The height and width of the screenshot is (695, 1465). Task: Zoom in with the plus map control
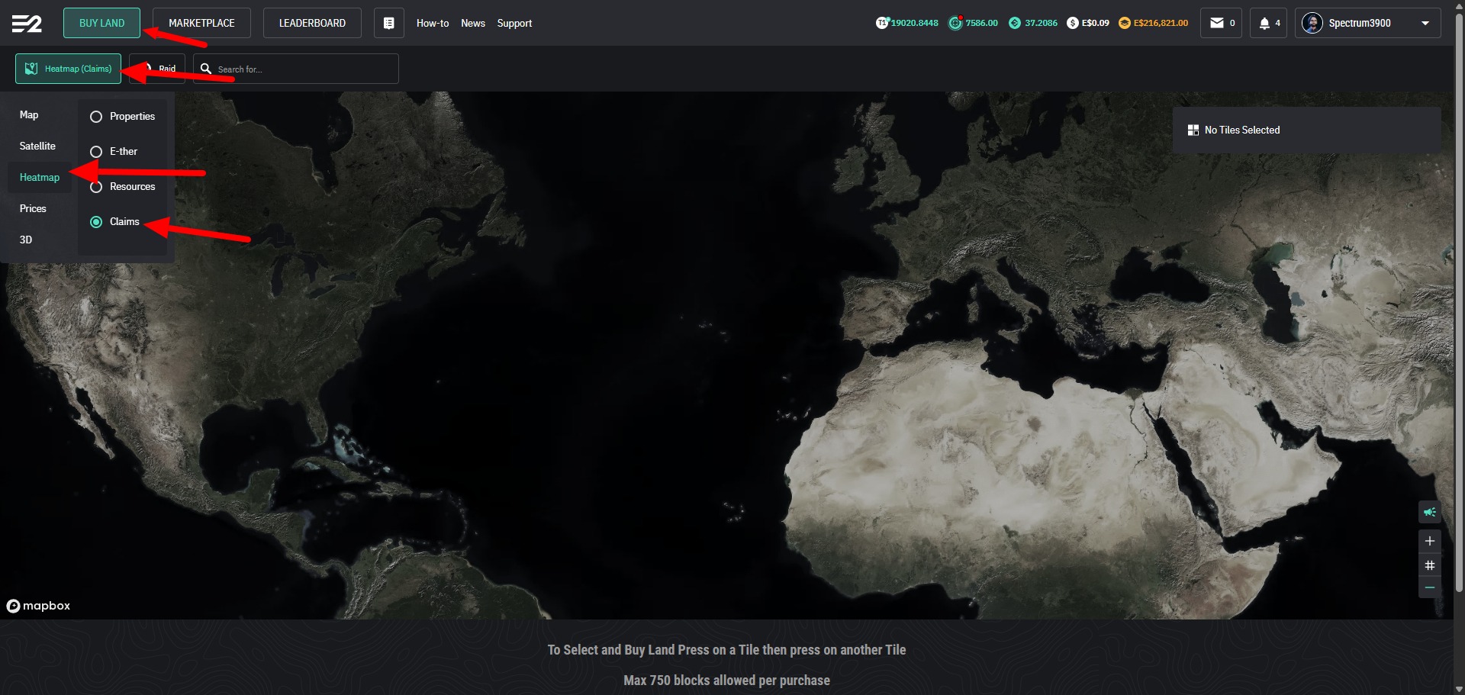(x=1429, y=541)
